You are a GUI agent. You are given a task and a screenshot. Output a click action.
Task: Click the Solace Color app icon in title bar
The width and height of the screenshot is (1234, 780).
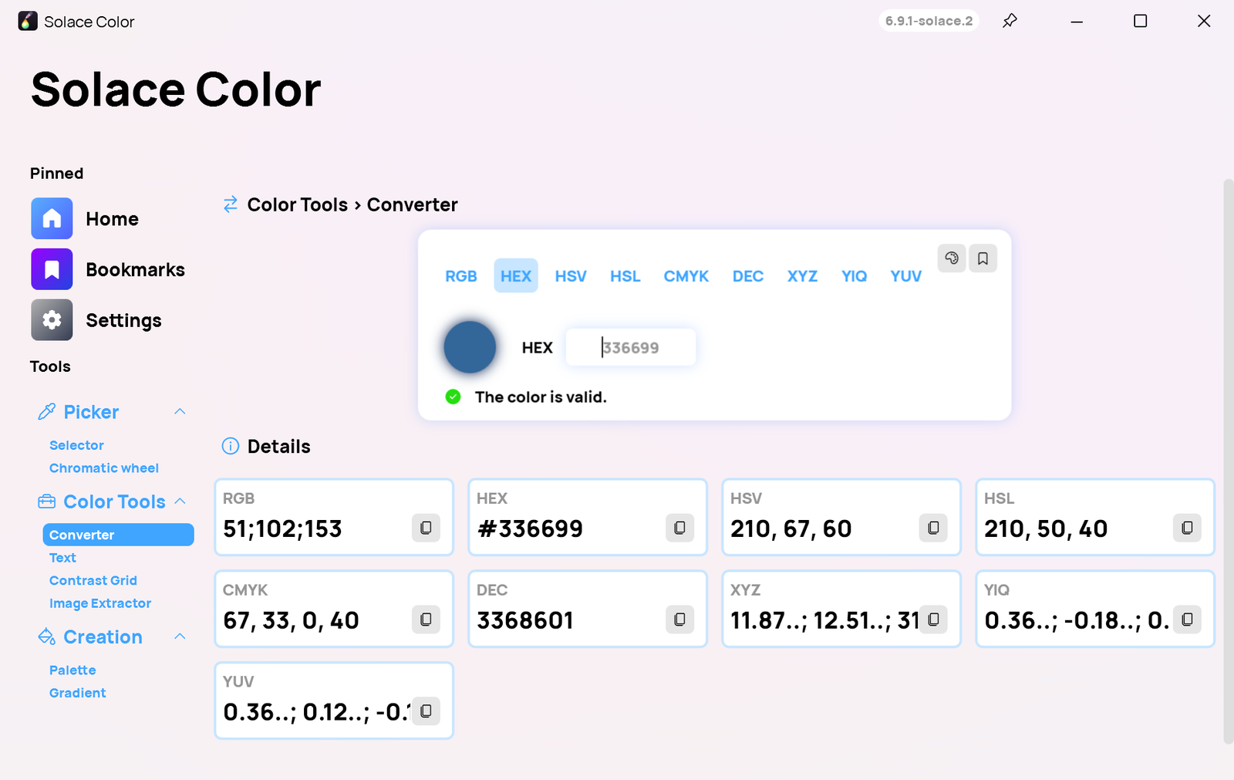coord(28,21)
